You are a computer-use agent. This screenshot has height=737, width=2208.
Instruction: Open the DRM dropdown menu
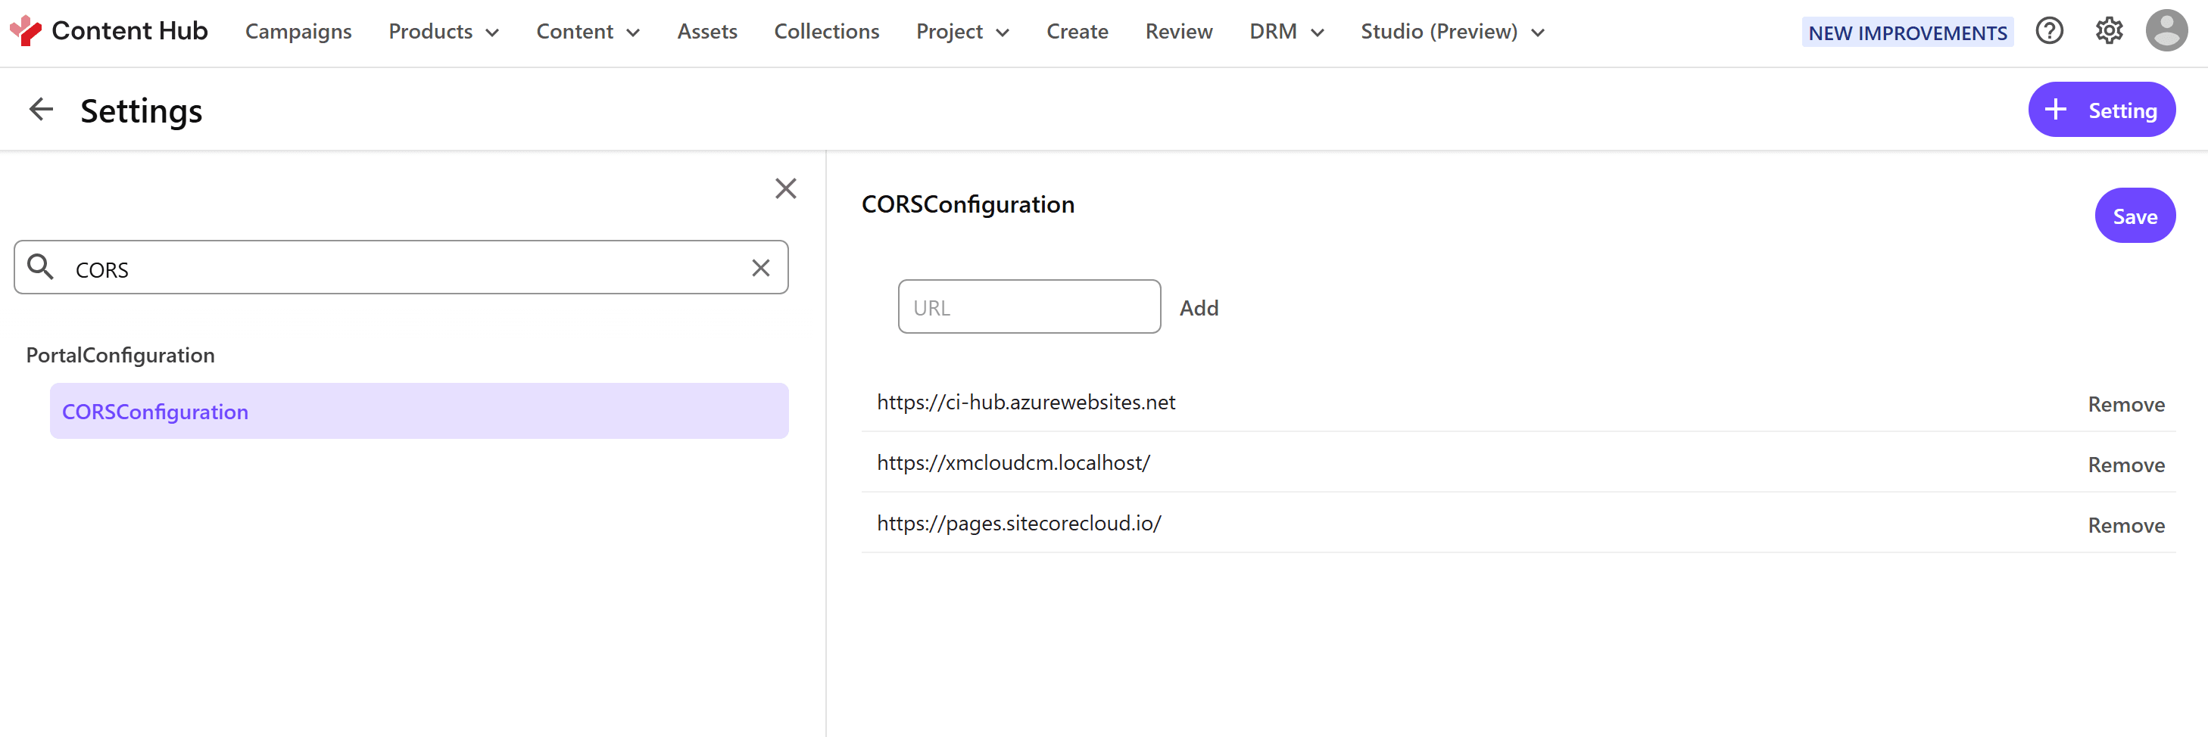click(1286, 32)
